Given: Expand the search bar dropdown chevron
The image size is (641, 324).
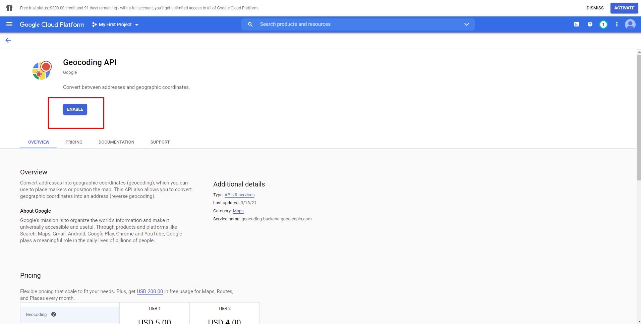Looking at the screenshot, I should pos(466,24).
